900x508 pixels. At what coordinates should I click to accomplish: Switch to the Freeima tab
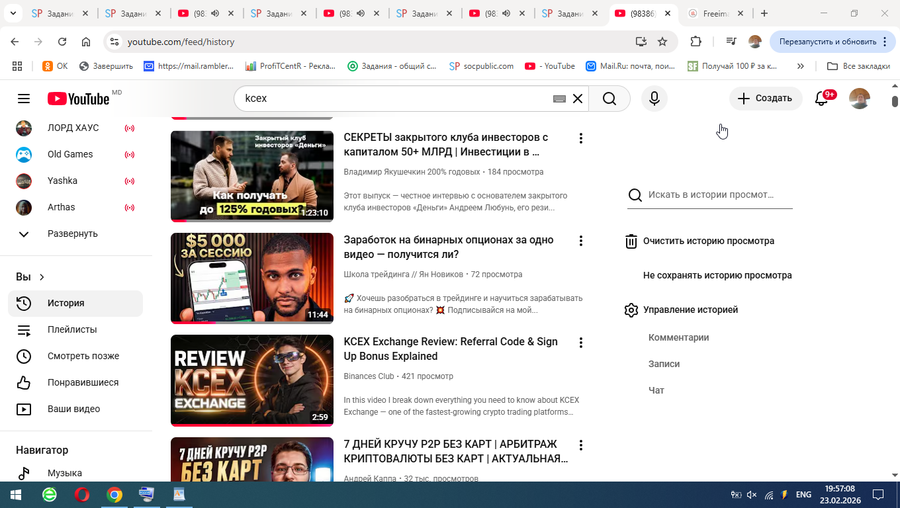click(x=715, y=13)
